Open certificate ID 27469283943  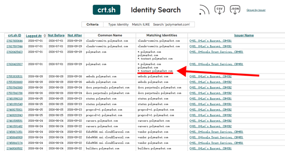tap(15, 115)
